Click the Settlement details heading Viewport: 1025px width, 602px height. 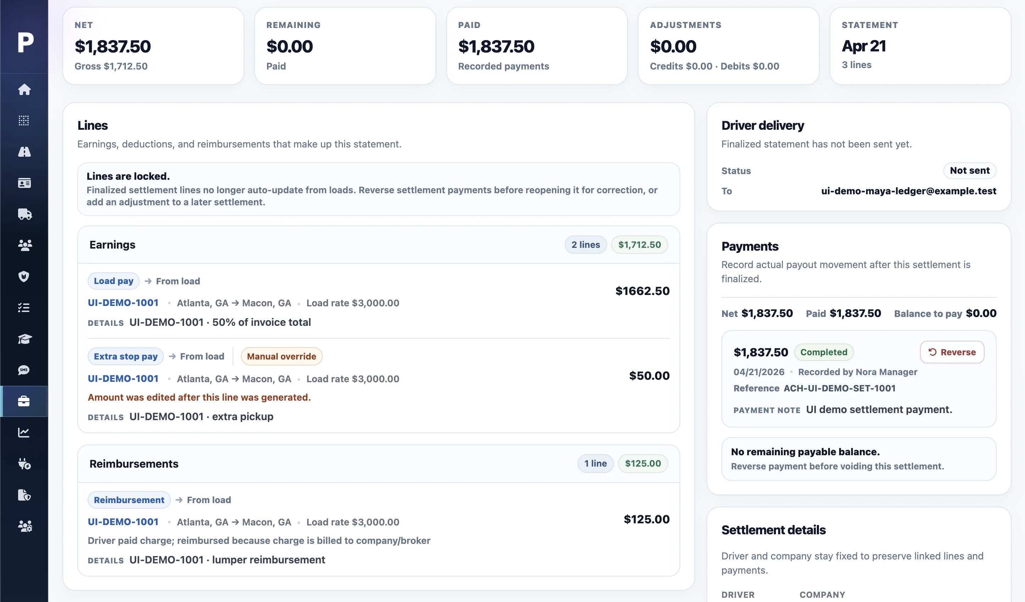[x=773, y=530]
